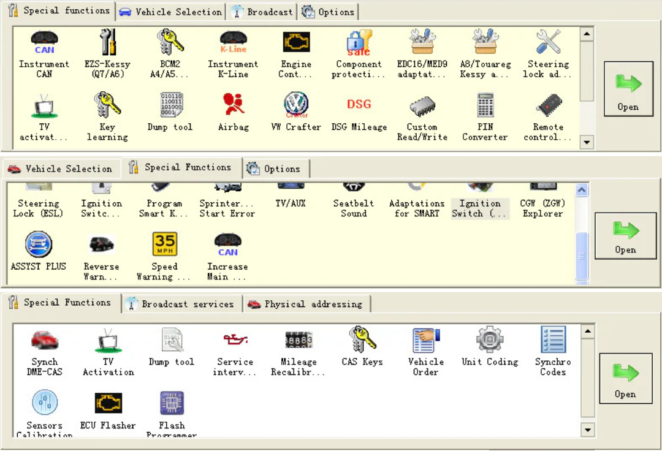
Task: Select the Unit Coding gear icon
Action: click(489, 340)
